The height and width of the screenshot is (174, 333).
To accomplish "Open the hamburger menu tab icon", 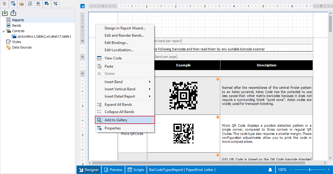I will tap(4, 4).
